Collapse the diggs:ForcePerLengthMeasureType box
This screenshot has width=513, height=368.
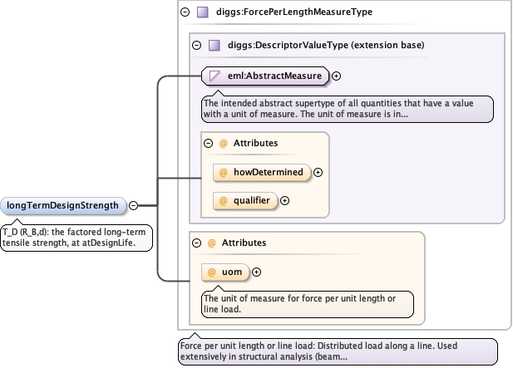[x=185, y=12]
